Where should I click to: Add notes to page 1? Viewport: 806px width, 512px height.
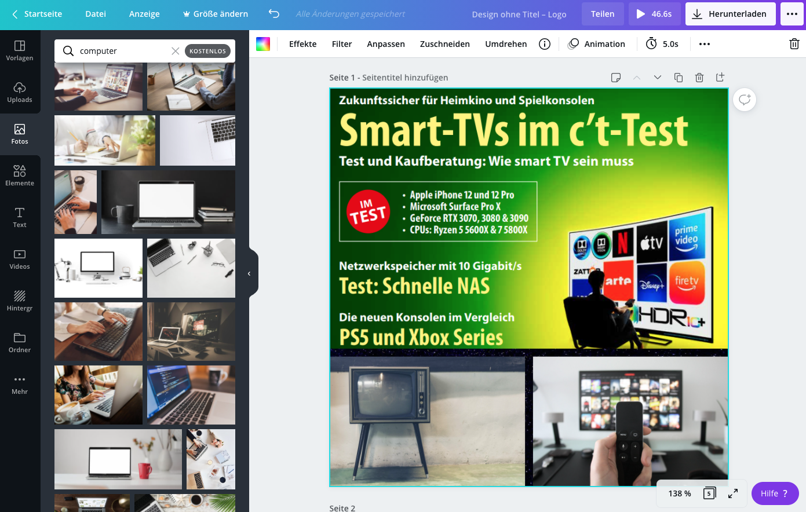tap(616, 78)
